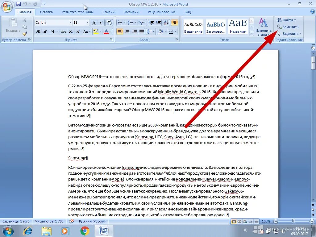
Task: Click the align right icon
Action: (x=135, y=31)
